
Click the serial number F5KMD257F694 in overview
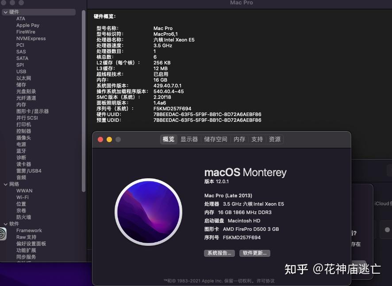pos(242,237)
